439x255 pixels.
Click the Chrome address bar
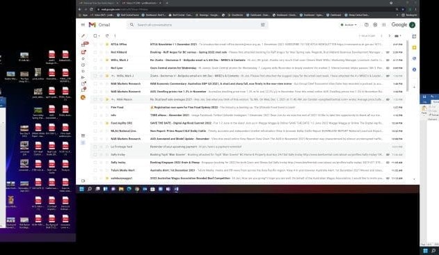pos(246,9)
